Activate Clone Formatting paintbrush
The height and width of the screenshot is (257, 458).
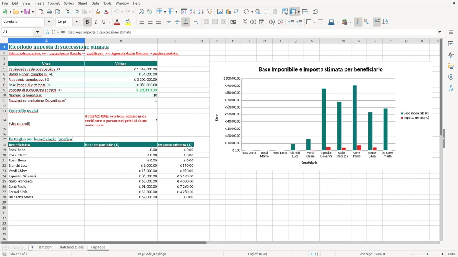98,12
